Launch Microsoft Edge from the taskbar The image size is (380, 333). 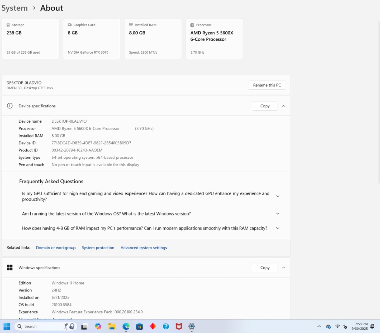point(126,326)
